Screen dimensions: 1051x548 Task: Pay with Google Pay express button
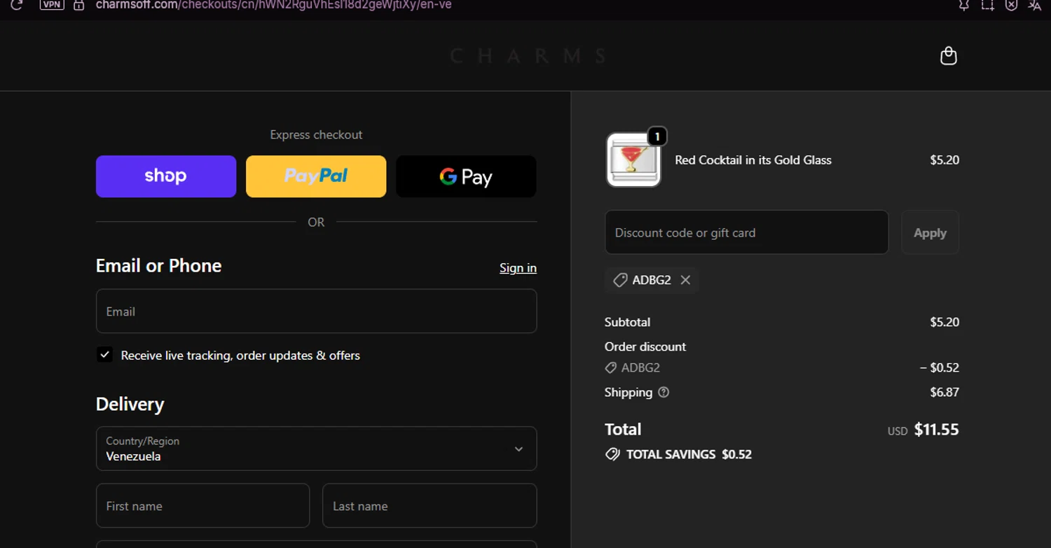pyautogui.click(x=466, y=176)
